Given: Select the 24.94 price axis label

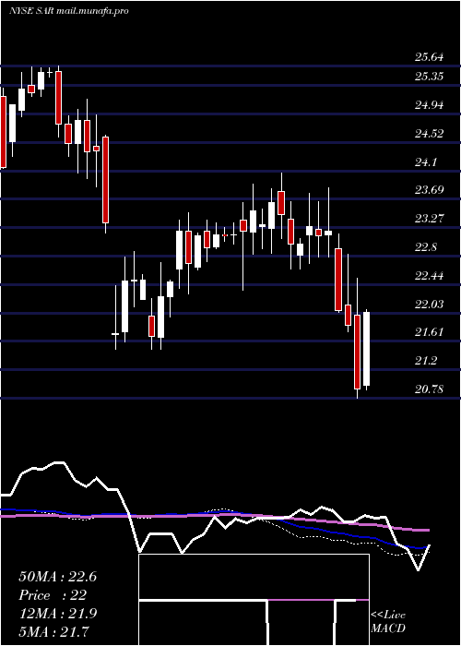Looking at the screenshot, I should [430, 105].
